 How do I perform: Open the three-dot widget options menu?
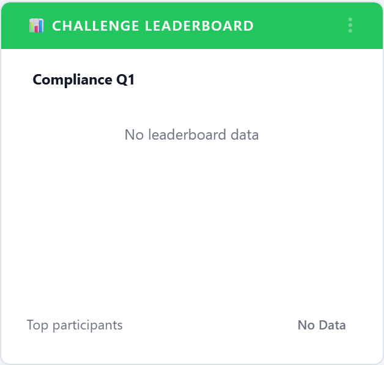pos(350,25)
